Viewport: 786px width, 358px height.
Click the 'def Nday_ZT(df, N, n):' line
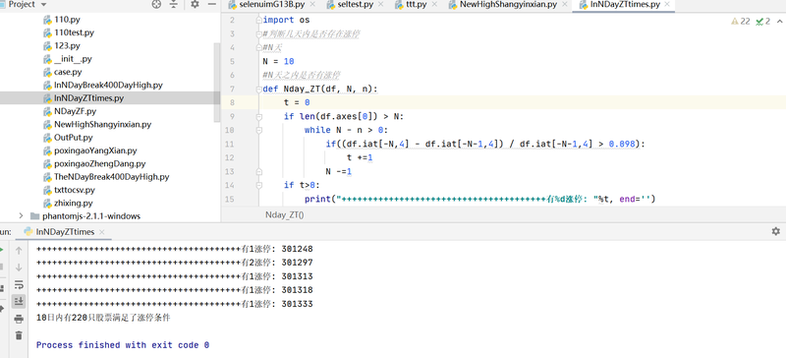coord(320,89)
